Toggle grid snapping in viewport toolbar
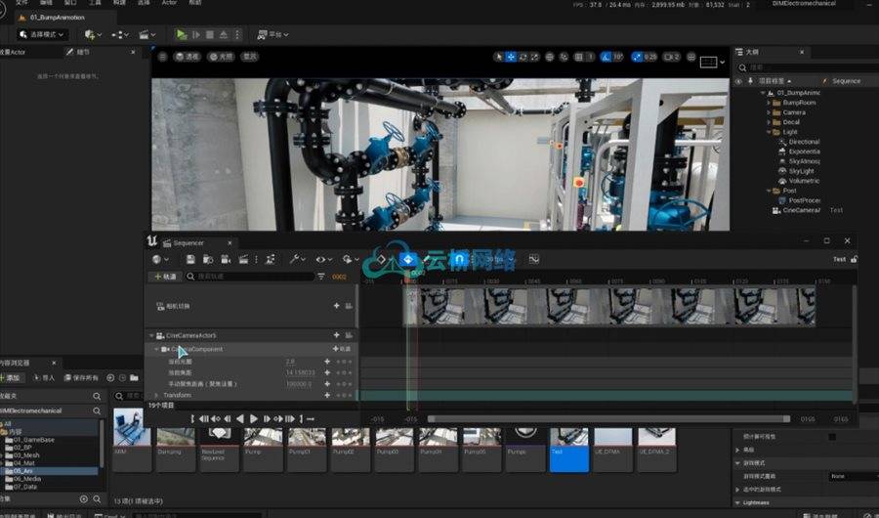The image size is (879, 518). (x=578, y=57)
